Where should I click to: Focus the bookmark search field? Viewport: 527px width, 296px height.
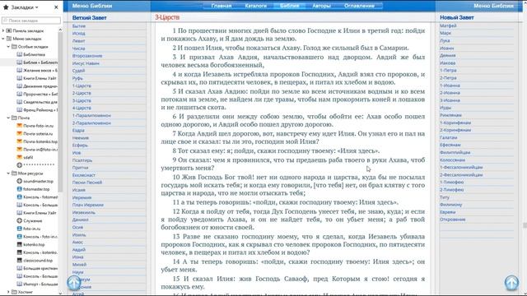click(x=31, y=21)
